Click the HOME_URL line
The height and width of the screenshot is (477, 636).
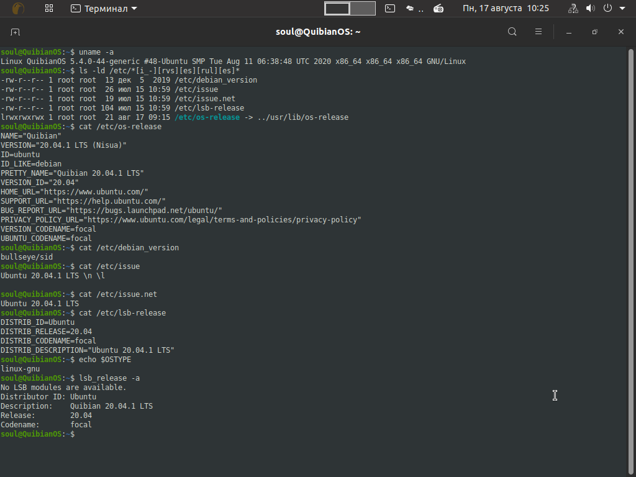[75, 192]
